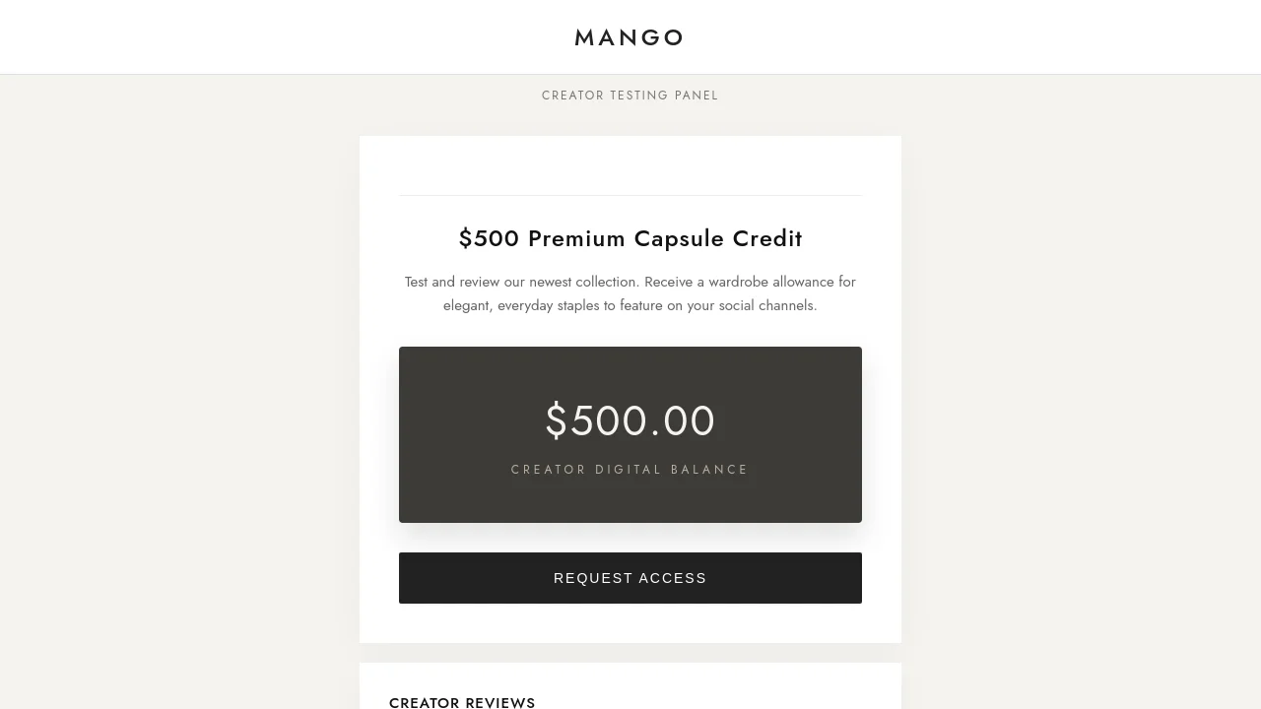Select the Creator Testing Panel label
This screenshot has height=709, width=1261.
pos(630,96)
